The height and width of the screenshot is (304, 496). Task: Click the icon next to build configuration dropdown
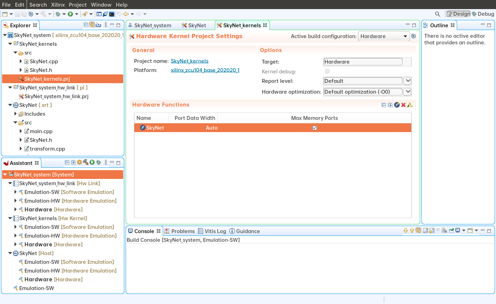click(413, 36)
